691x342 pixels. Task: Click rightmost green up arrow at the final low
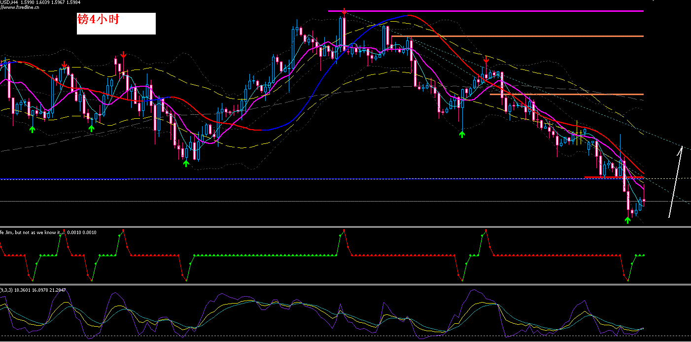pos(627,220)
